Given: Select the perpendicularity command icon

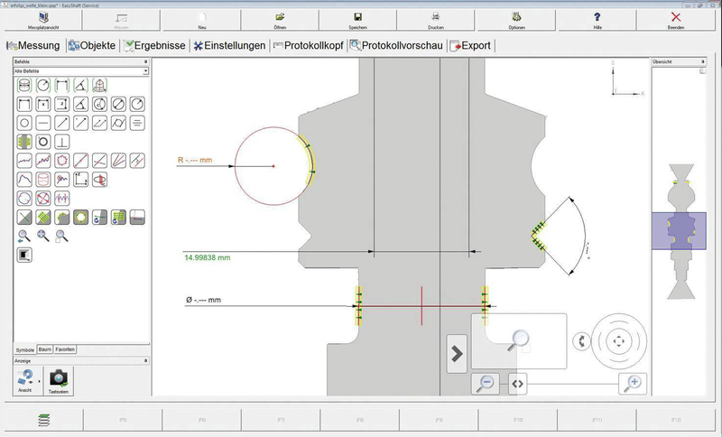Looking at the screenshot, I should coord(62,142).
